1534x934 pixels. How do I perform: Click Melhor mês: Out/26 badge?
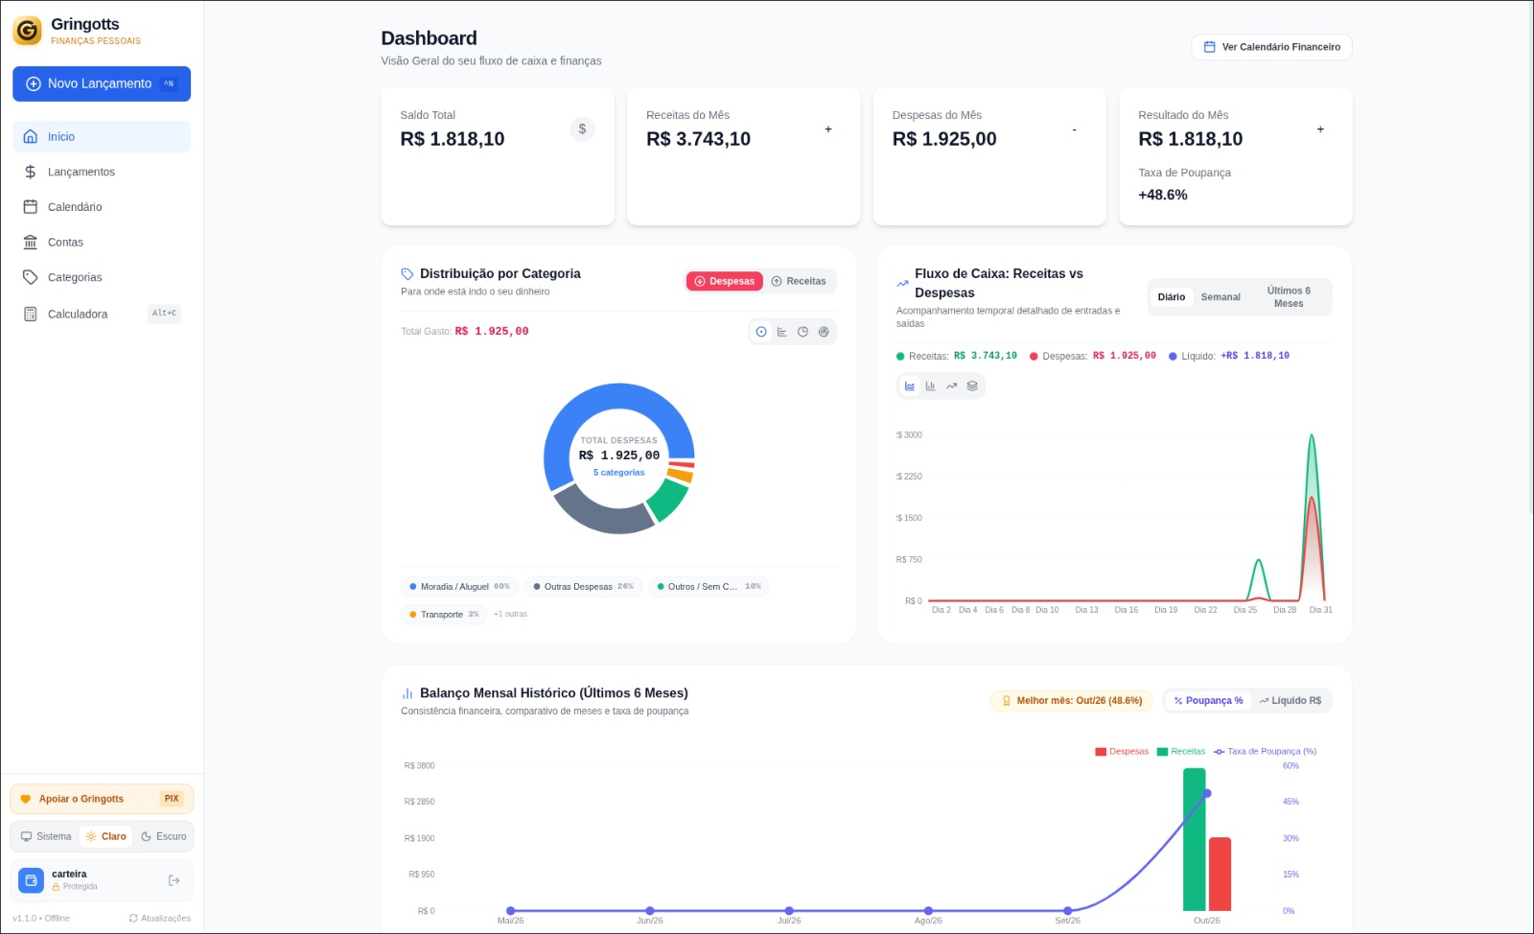click(1072, 701)
